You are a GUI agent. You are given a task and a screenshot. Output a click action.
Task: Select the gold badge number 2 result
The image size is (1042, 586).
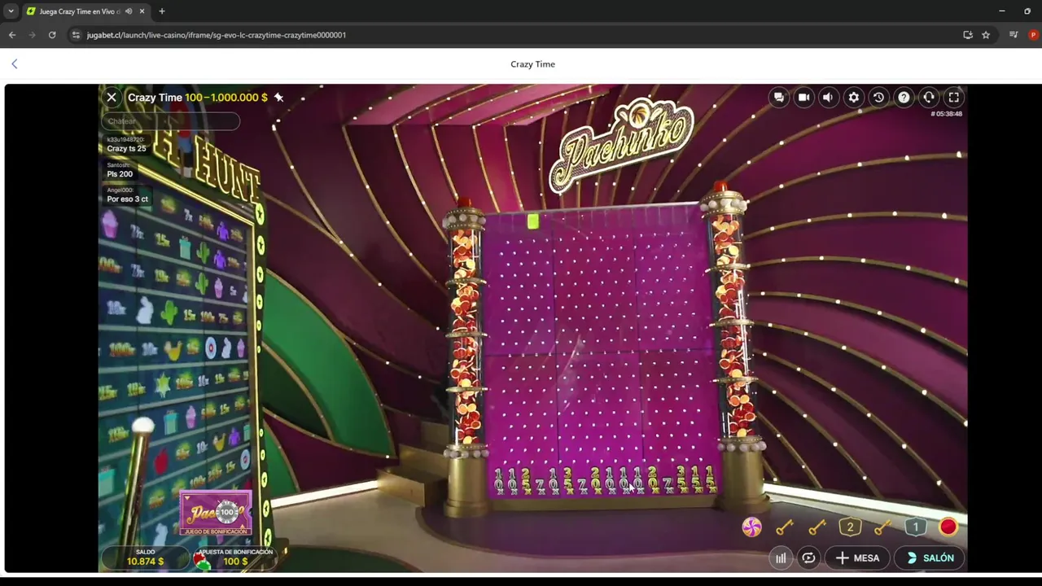[x=850, y=527]
